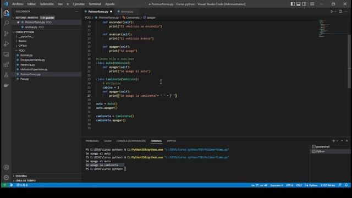Select Python language mode in status bar
The height and width of the screenshot is (198, 352).
click(x=311, y=185)
